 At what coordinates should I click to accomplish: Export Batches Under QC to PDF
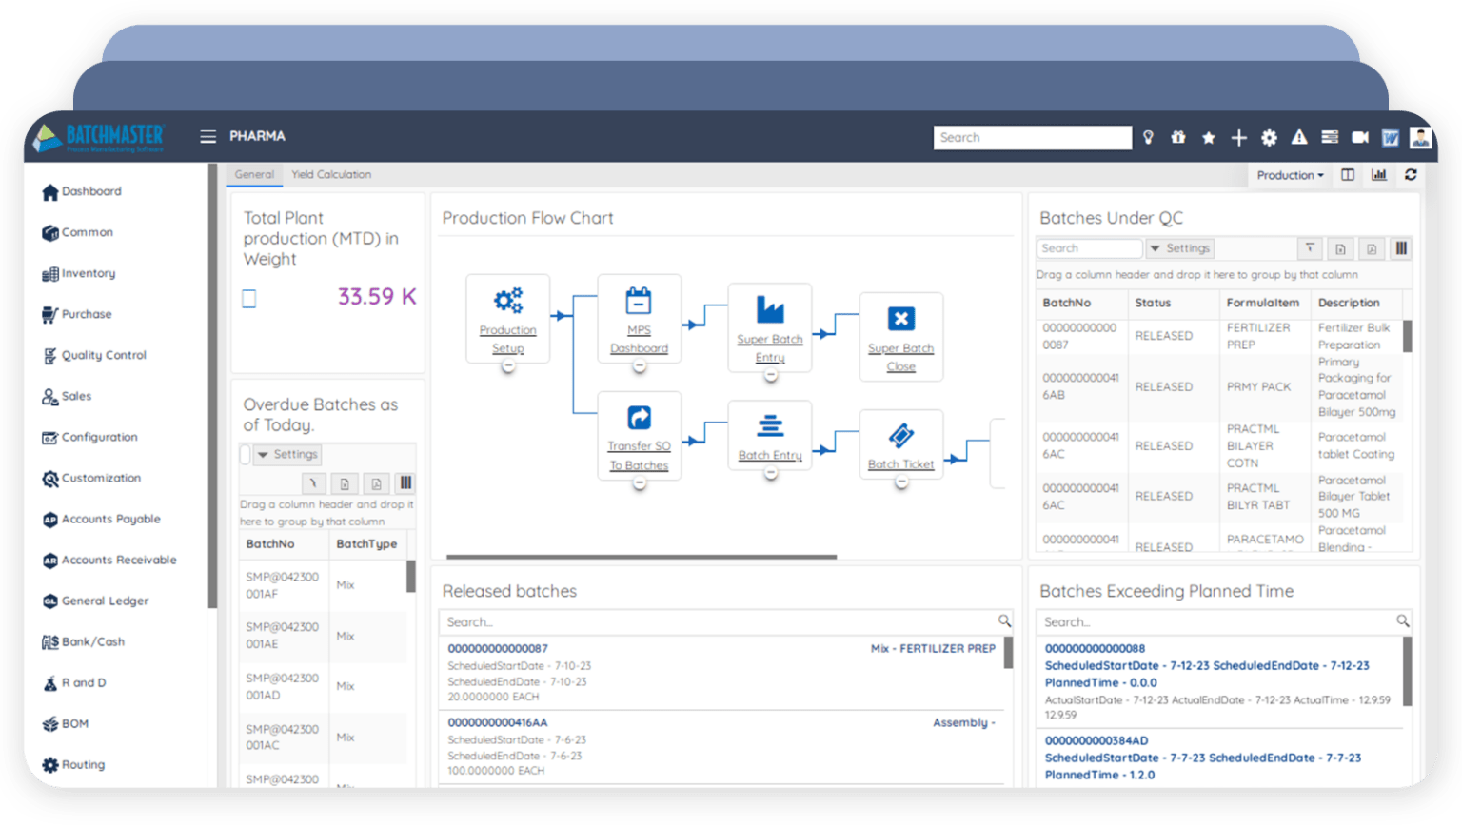[1371, 248]
